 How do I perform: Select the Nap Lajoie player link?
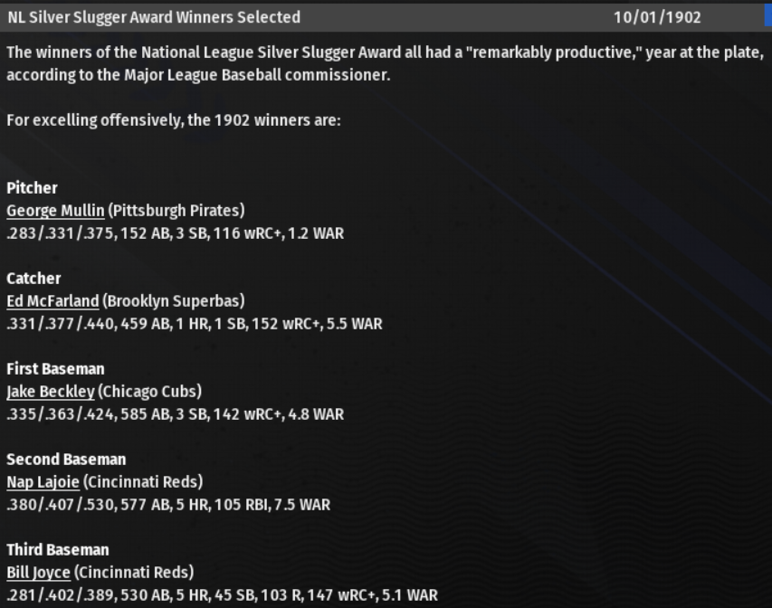(43, 482)
